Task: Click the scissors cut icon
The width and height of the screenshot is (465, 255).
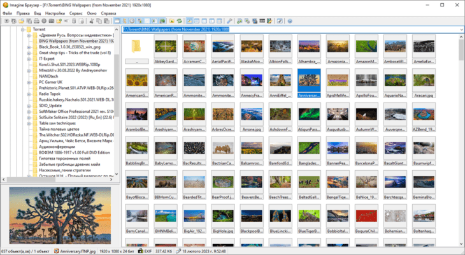Action: (x=92, y=21)
